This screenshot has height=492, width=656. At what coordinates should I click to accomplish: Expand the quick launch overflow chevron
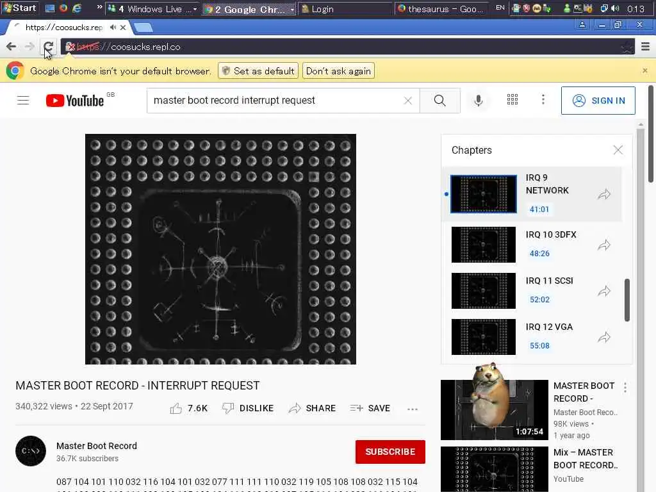[99, 7]
